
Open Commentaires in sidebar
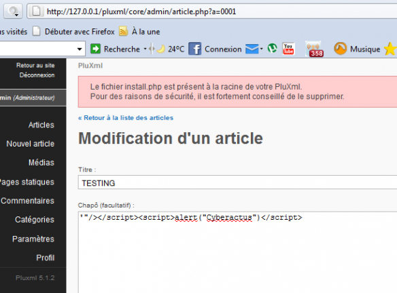[x=27, y=201]
